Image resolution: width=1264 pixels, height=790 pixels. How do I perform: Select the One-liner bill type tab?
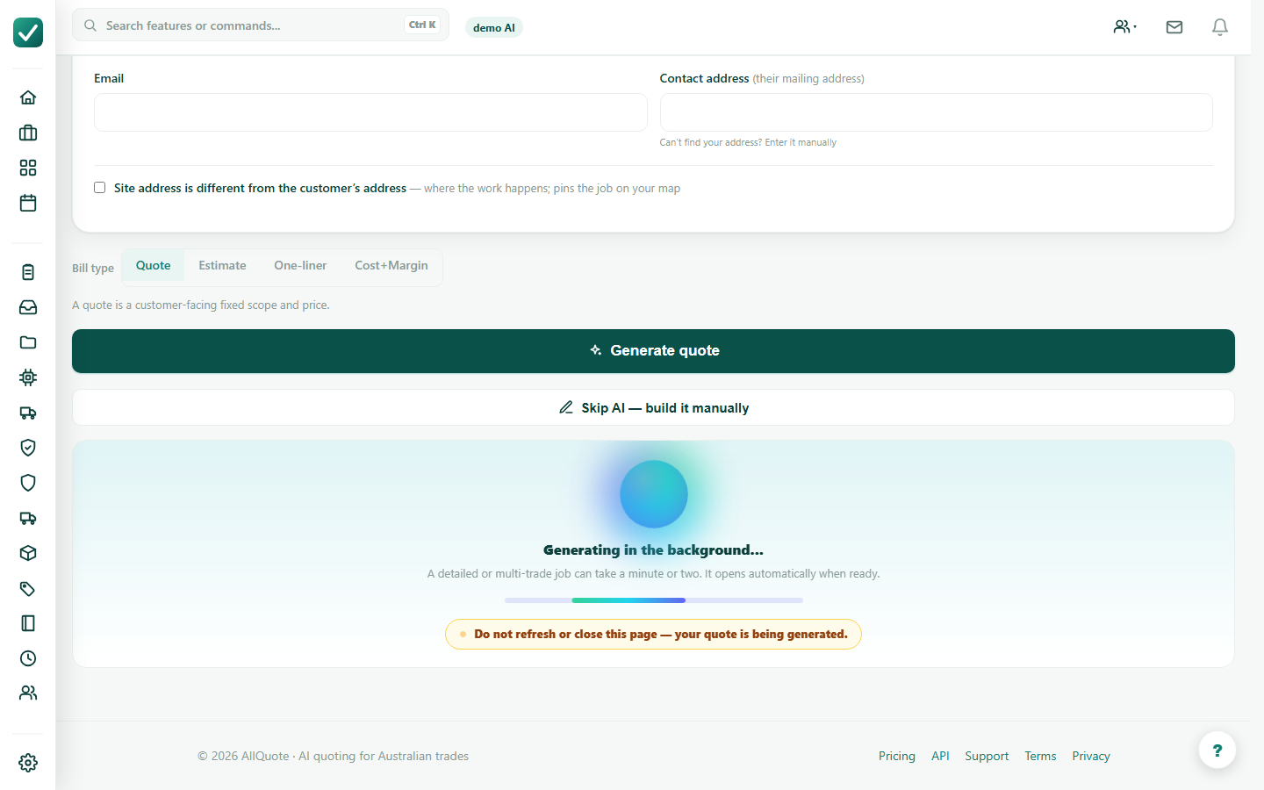click(300, 265)
